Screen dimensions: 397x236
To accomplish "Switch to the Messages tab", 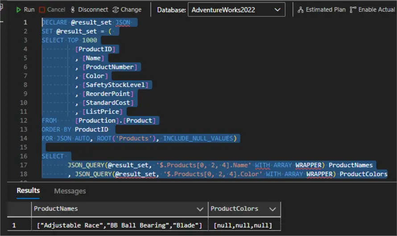I will click(x=70, y=191).
